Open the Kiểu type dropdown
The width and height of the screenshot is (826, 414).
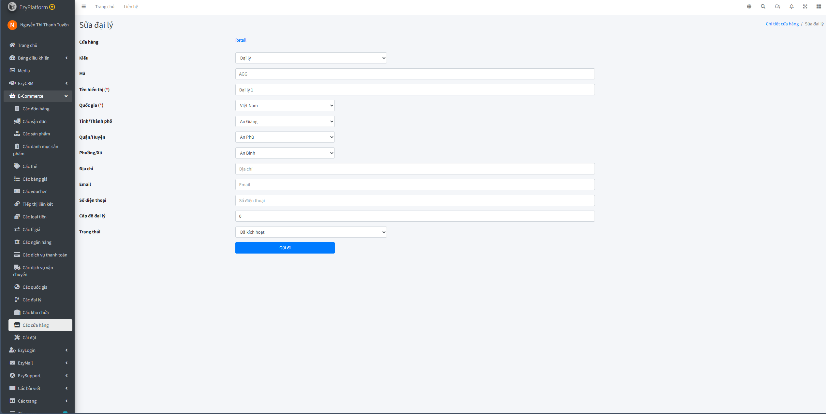point(311,58)
